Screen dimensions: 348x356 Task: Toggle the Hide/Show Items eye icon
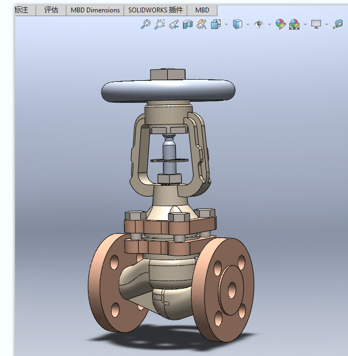(x=259, y=24)
